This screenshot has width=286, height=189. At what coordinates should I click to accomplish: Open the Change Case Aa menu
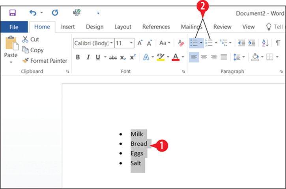(x=164, y=43)
